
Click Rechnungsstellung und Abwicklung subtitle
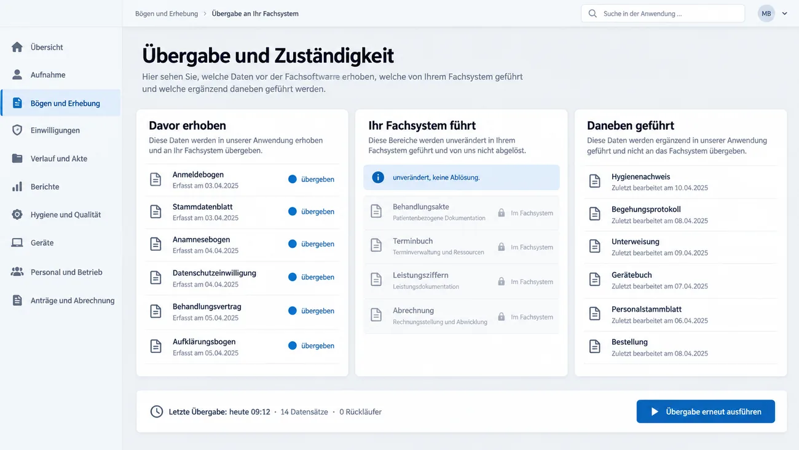point(440,322)
